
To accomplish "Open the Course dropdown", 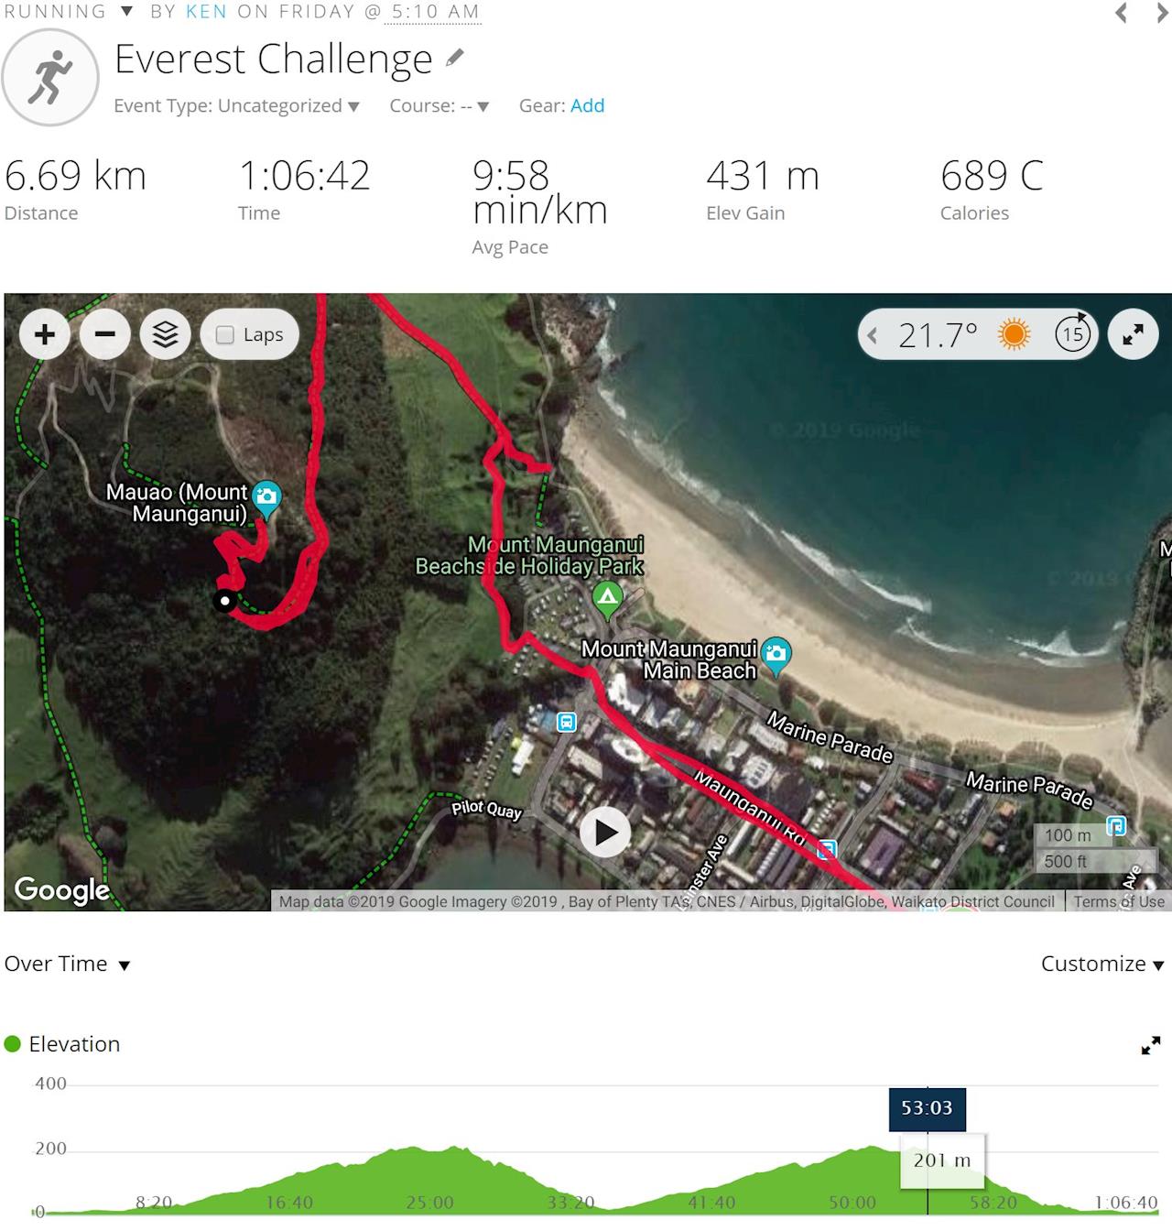I will [439, 106].
